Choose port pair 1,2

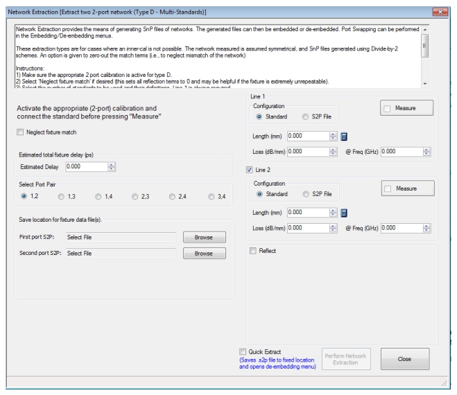(x=24, y=196)
